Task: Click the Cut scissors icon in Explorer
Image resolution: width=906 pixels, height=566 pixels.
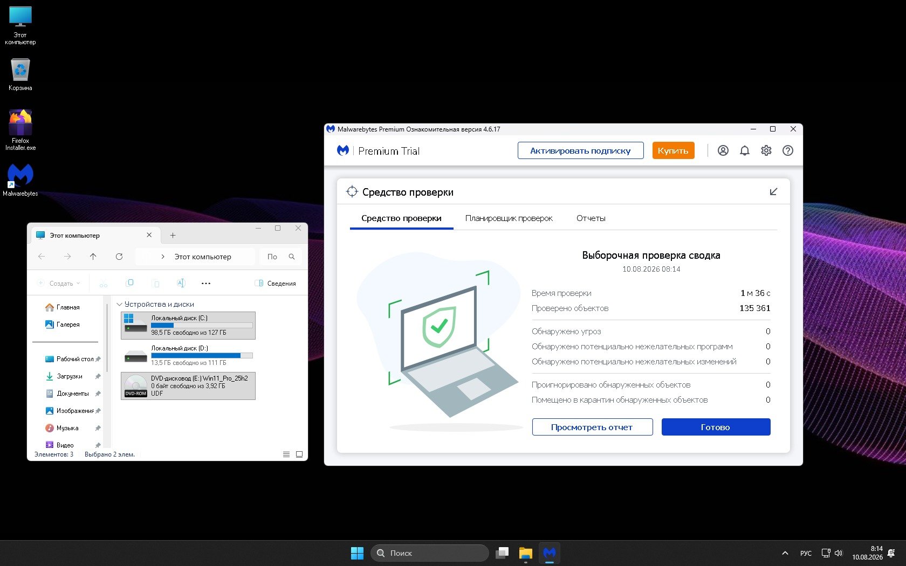Action: tap(104, 284)
